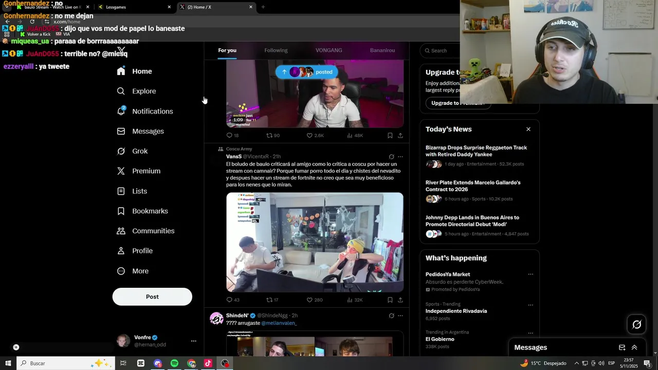View analytics of VansS post, 32K views
658x370 pixels.
click(x=355, y=300)
